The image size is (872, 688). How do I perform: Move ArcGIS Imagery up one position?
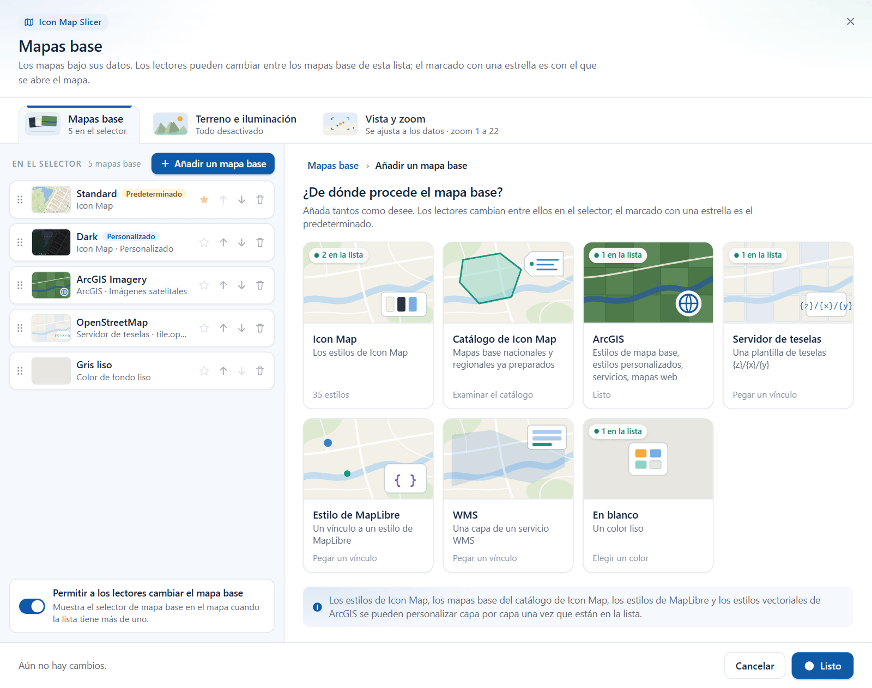(223, 285)
